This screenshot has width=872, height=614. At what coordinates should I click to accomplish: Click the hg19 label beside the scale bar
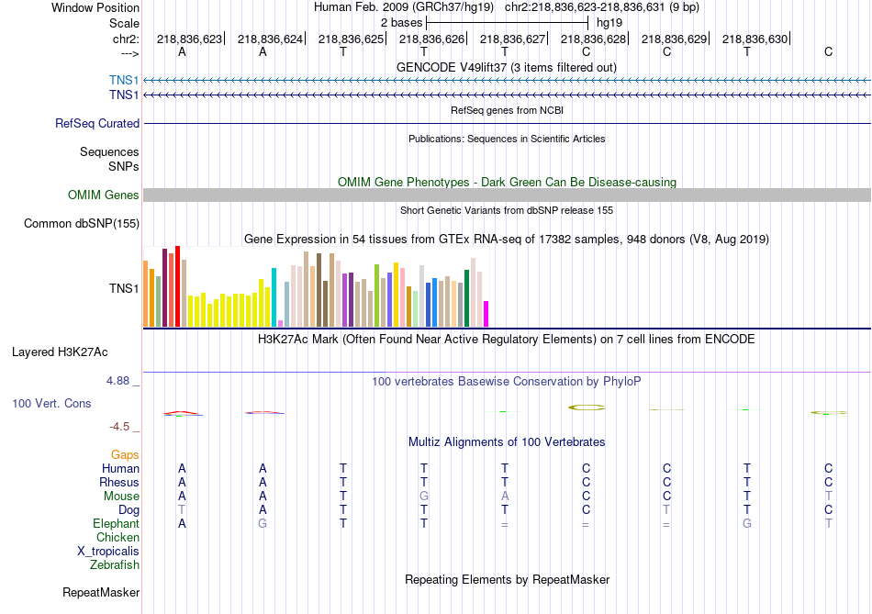point(609,23)
